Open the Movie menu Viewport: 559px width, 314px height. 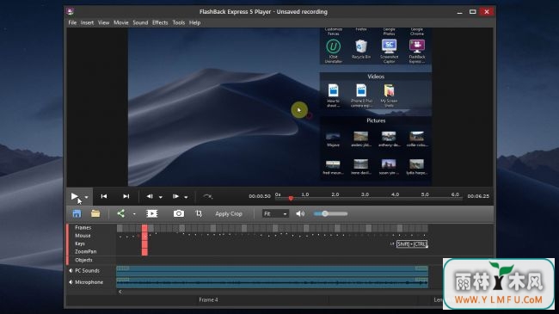point(121,22)
